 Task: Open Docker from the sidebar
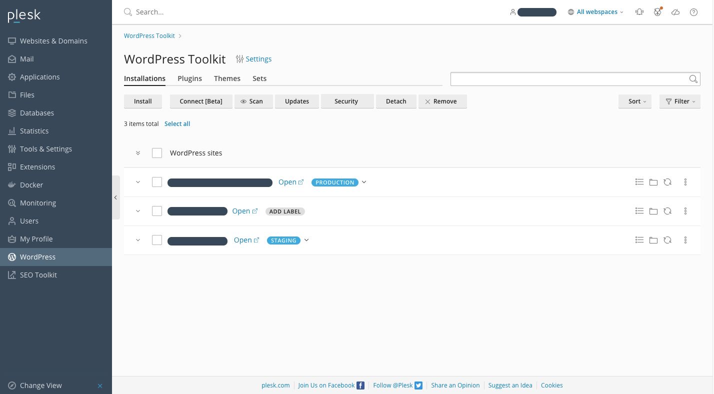(31, 185)
